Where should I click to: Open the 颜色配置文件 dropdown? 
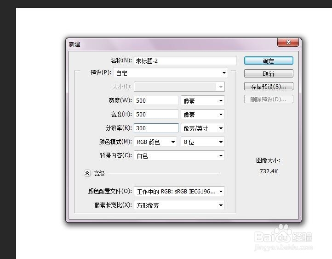[179, 191]
